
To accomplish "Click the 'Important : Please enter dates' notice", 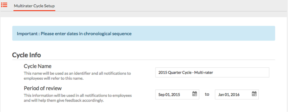I will (144, 33).
